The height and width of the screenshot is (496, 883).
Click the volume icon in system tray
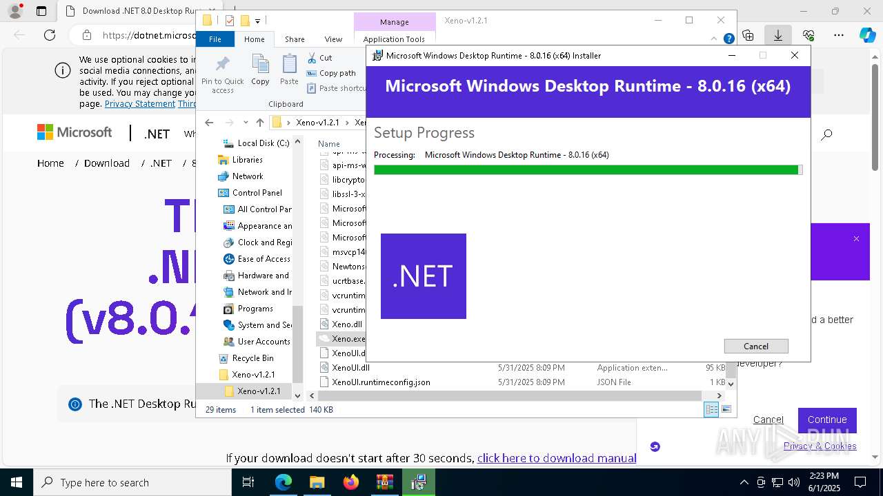pyautogui.click(x=794, y=482)
